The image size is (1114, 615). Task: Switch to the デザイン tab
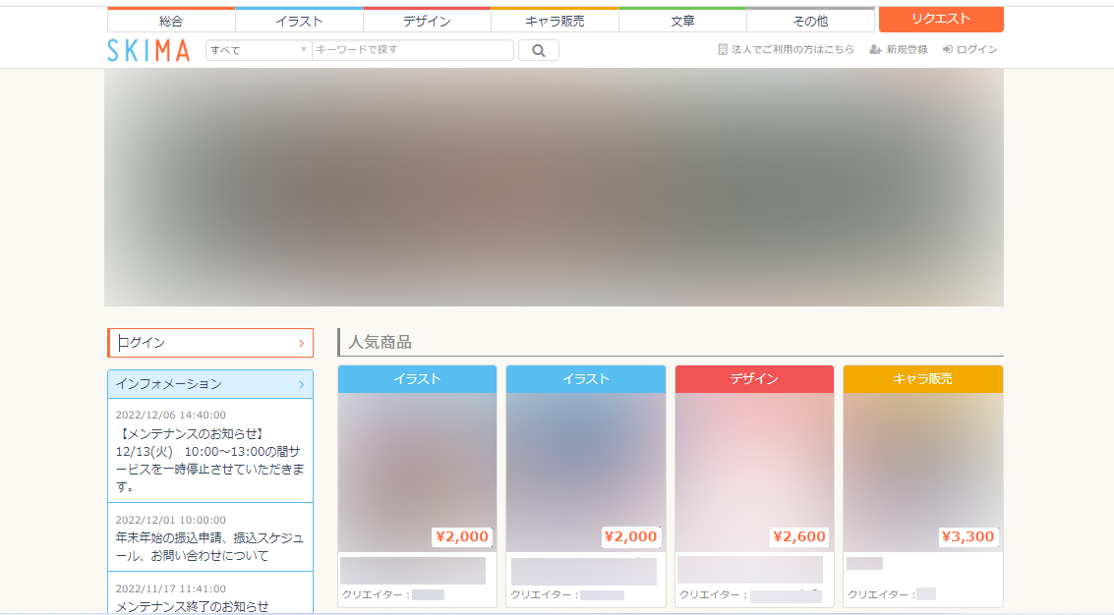(x=427, y=19)
